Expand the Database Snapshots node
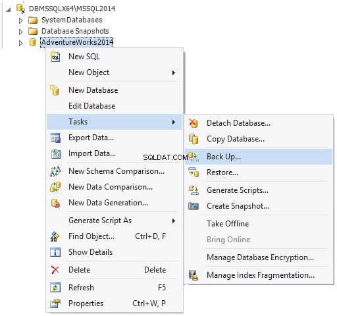Viewport: 337px width, 316px height. 21,32
